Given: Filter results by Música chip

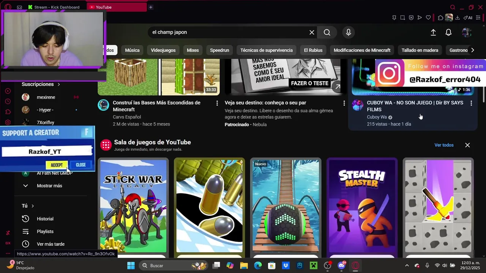Looking at the screenshot, I should (132, 50).
